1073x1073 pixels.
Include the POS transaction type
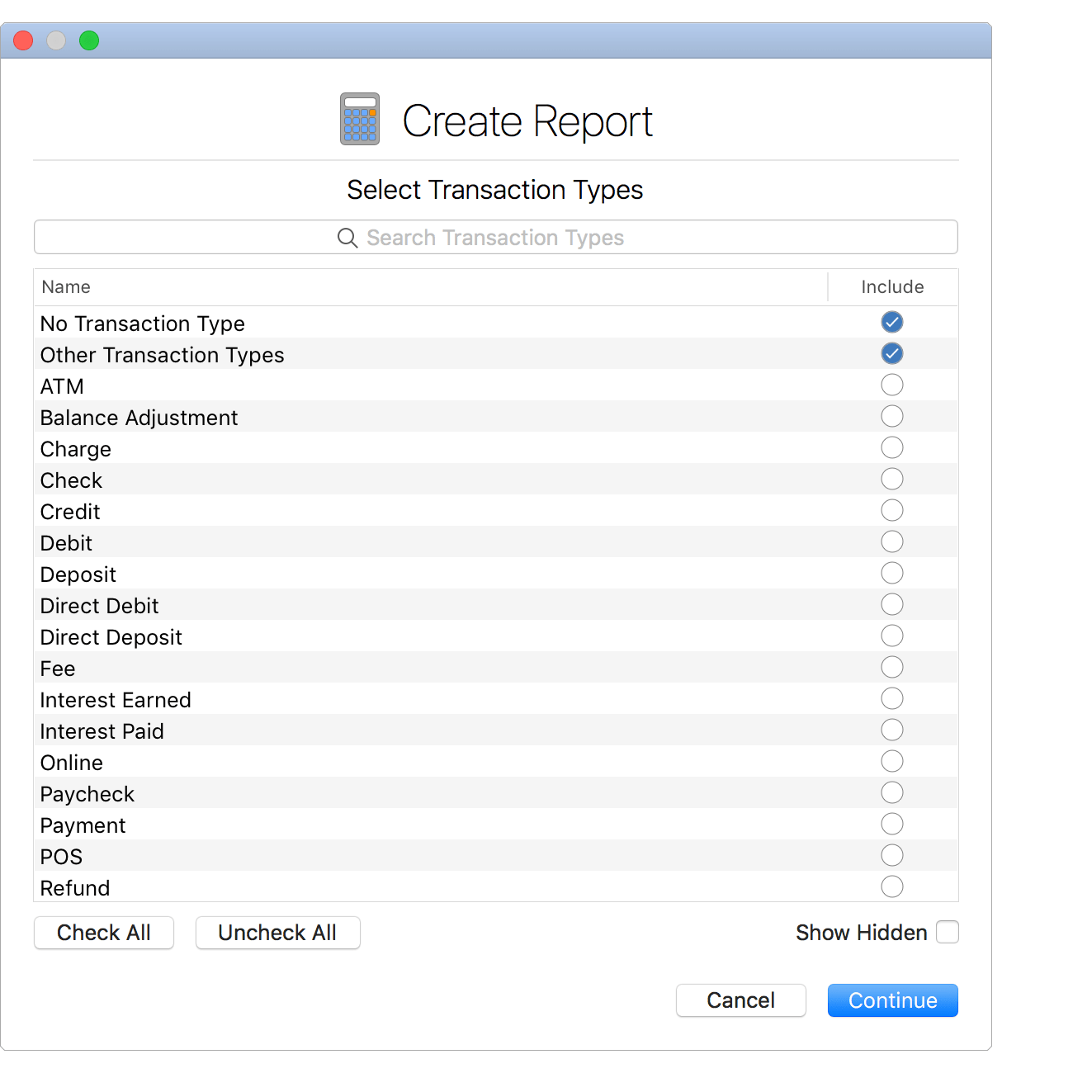892,855
